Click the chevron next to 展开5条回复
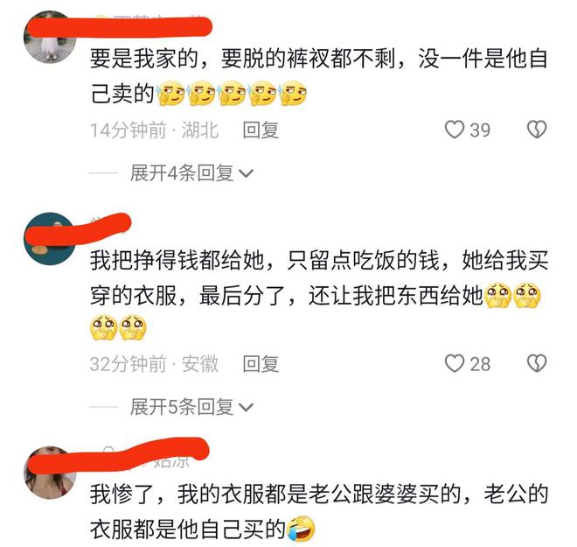The width and height of the screenshot is (577, 547). pyautogui.click(x=246, y=407)
